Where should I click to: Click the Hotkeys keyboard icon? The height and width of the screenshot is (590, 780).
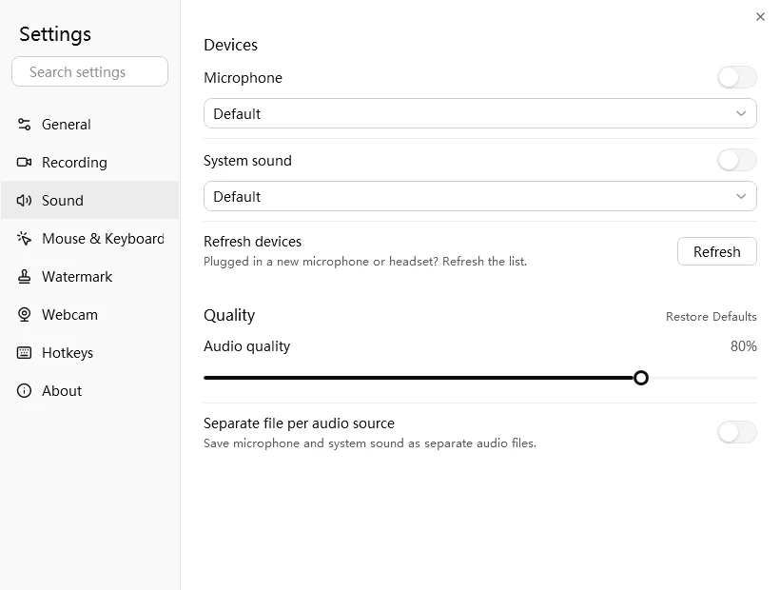(24, 353)
